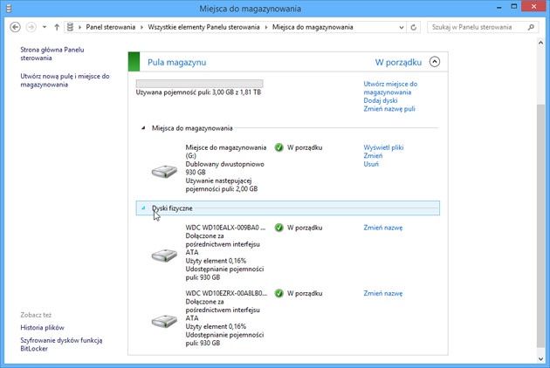
Task: Refresh the Control Panel view
Action: click(414, 27)
